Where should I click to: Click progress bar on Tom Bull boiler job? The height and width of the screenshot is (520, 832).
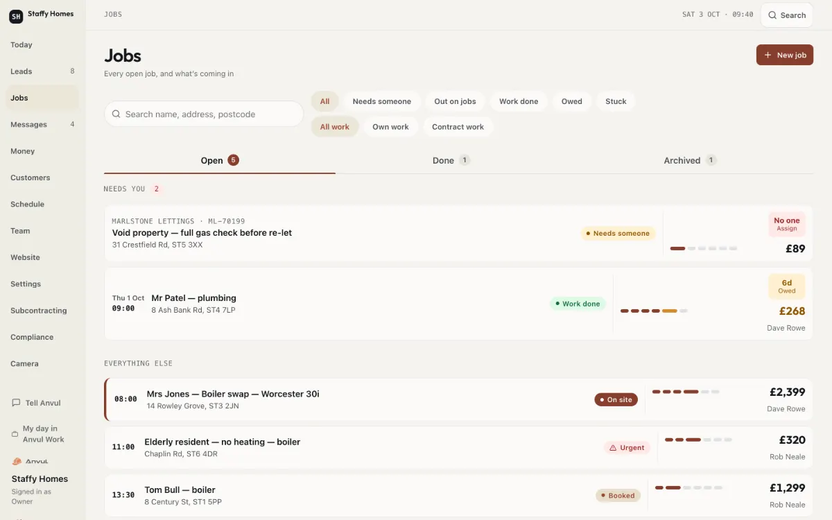click(x=688, y=487)
